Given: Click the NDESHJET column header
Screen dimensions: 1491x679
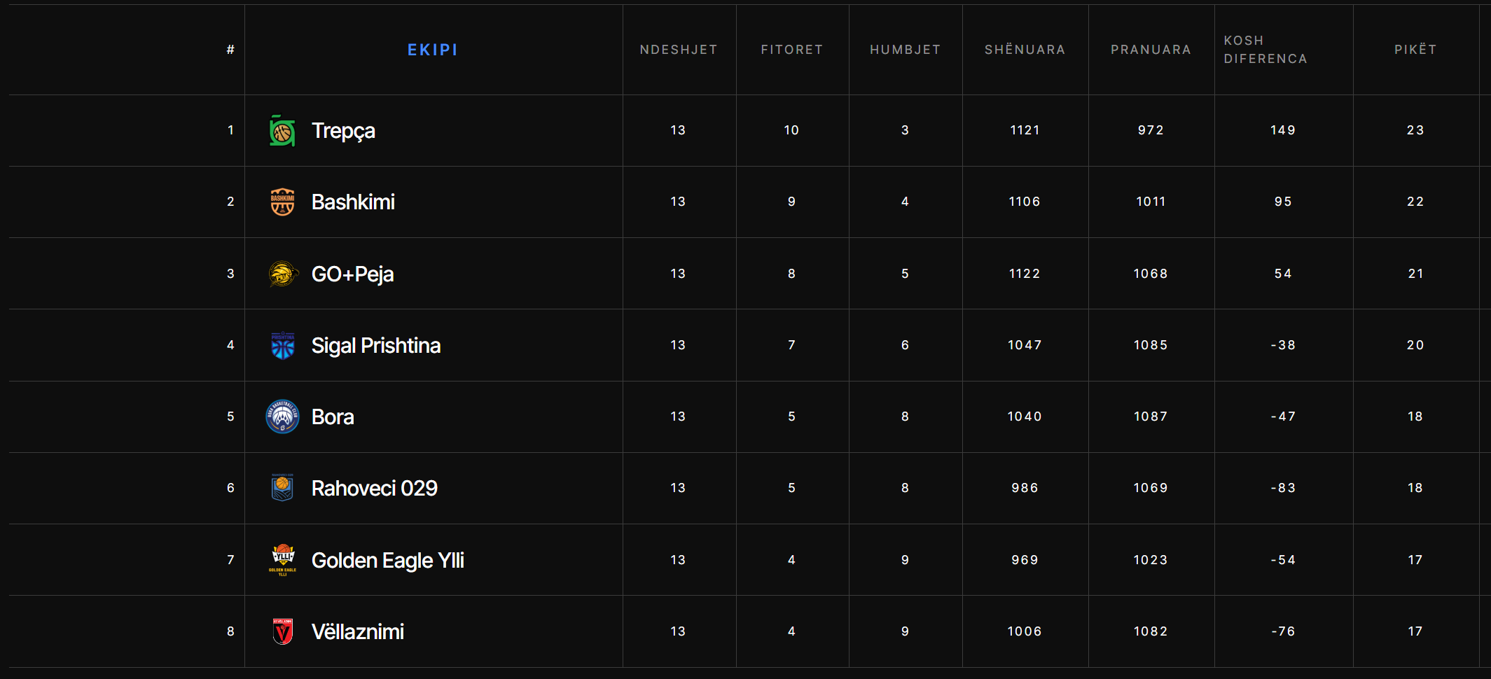Looking at the screenshot, I should coord(679,50).
